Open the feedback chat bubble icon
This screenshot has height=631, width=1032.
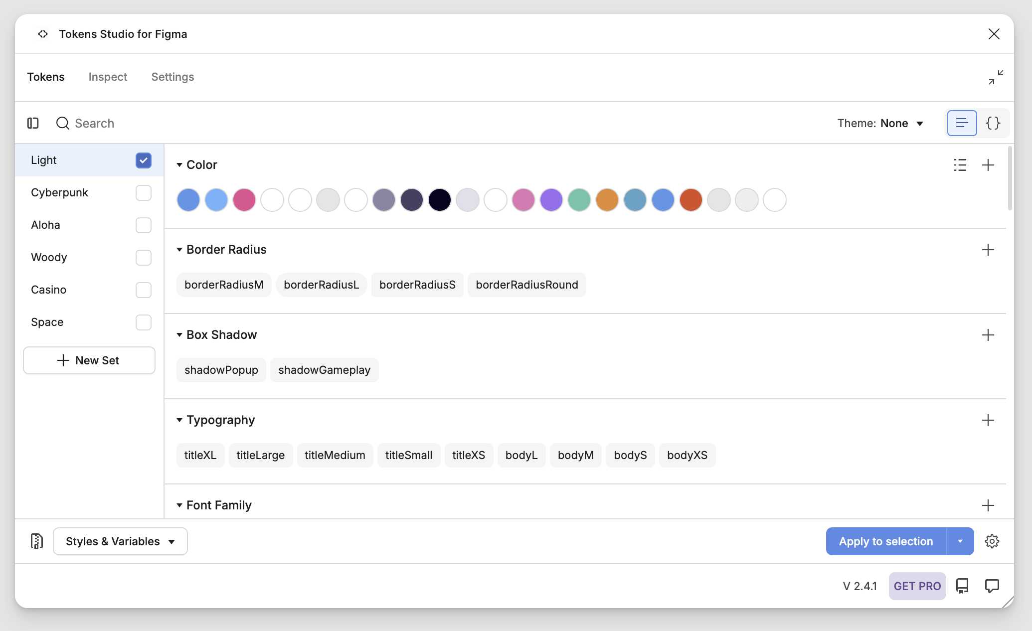click(x=992, y=586)
